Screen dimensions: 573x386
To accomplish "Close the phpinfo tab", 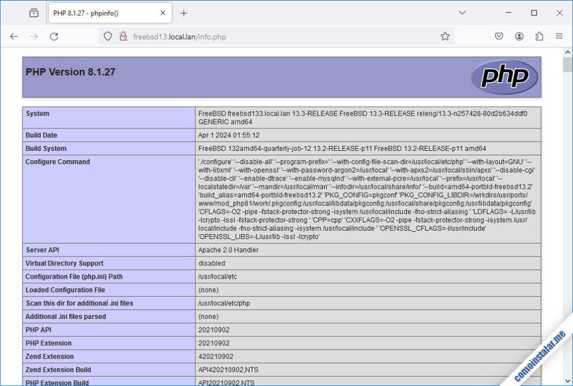I will [x=163, y=12].
